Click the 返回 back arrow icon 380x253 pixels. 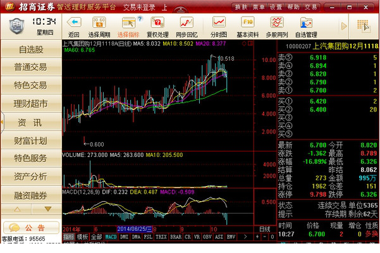74,23
